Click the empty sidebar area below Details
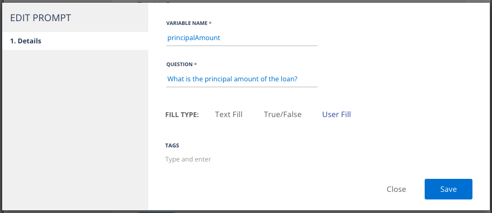The height and width of the screenshot is (213, 492). [75, 130]
